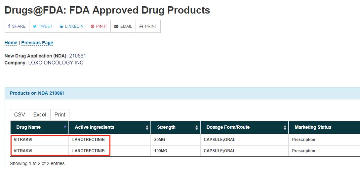Screen dimensions: 360x169
Task: Click LAROTRECTINIB in the first row
Action: [x=88, y=139]
